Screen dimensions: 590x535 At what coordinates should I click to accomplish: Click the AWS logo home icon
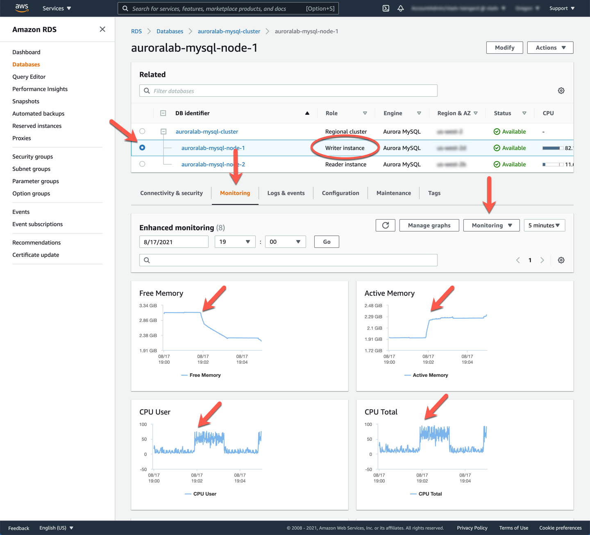(22, 8)
